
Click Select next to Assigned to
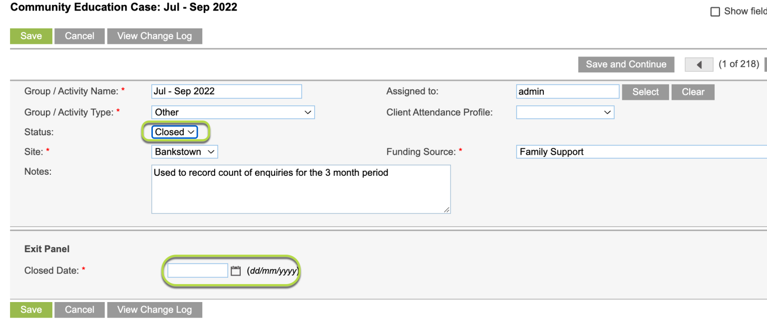tap(645, 91)
